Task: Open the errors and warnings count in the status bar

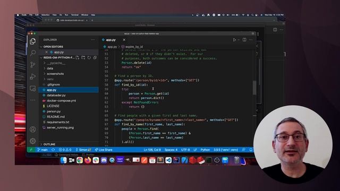Action: point(65,150)
